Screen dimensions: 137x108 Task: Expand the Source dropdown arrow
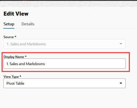[121, 44]
